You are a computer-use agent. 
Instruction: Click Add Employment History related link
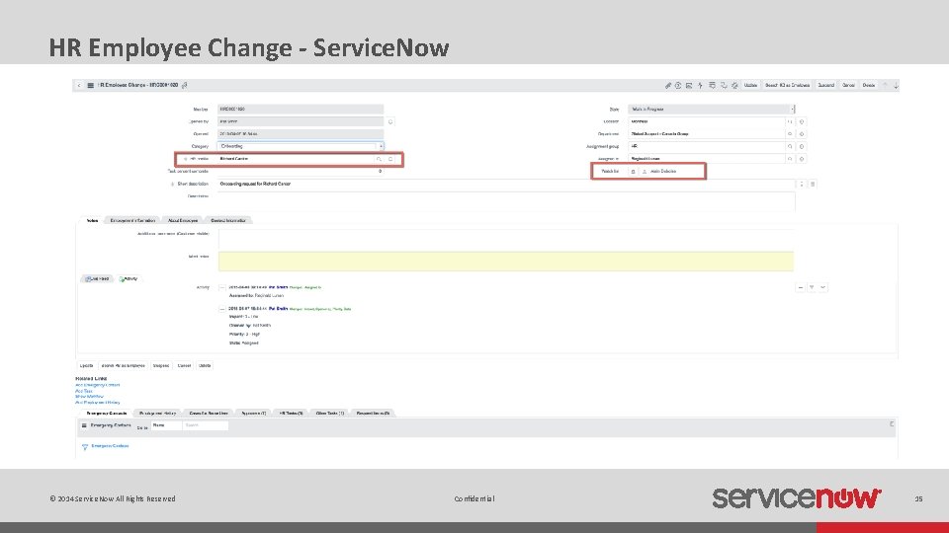(98, 403)
